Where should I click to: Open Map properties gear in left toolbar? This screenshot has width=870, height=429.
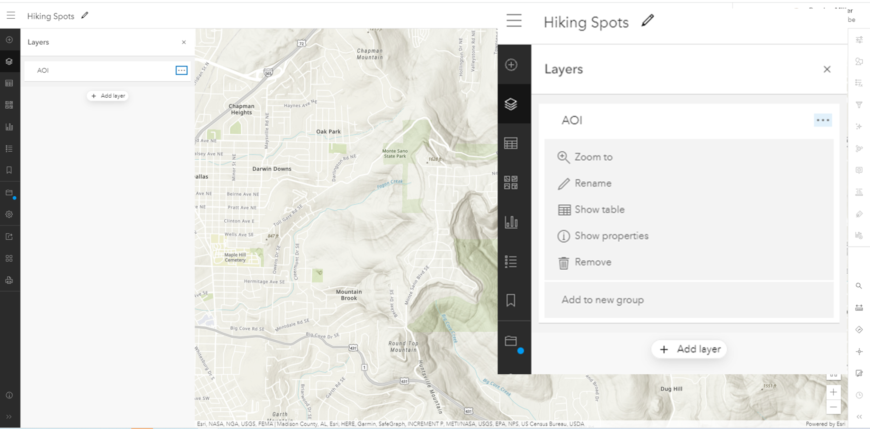coord(9,214)
